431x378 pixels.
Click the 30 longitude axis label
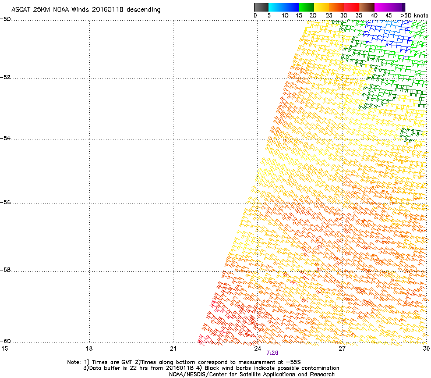click(426, 348)
